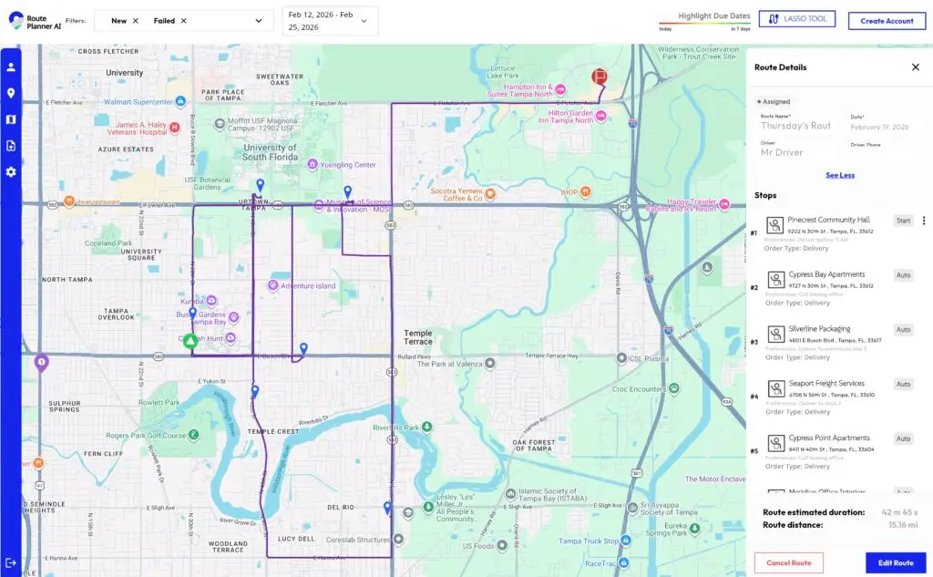This screenshot has width=933, height=577.
Task: Click the Edit Route button
Action: pyautogui.click(x=895, y=562)
